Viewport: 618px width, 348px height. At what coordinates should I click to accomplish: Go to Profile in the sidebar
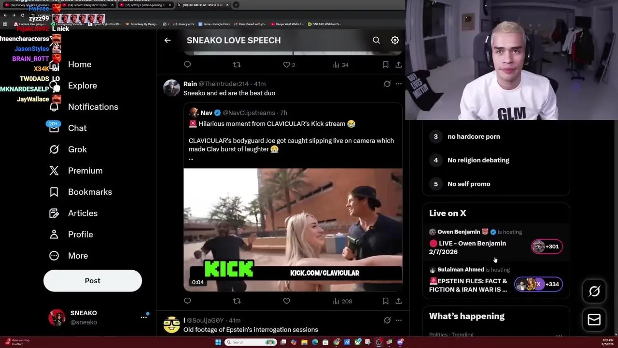(71, 234)
